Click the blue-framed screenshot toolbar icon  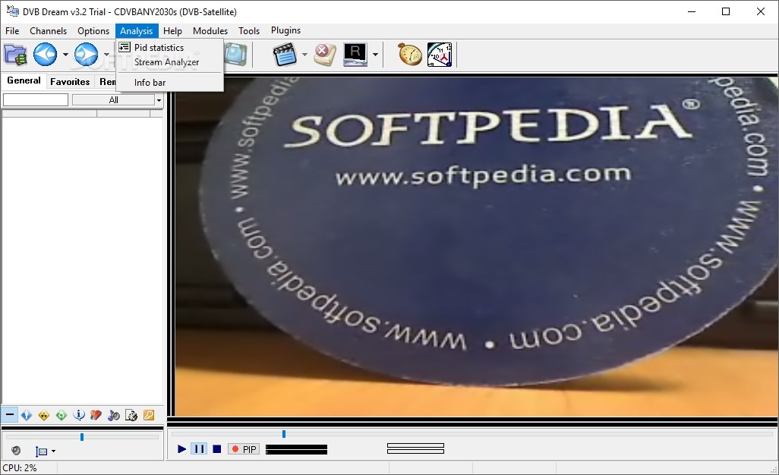point(235,55)
